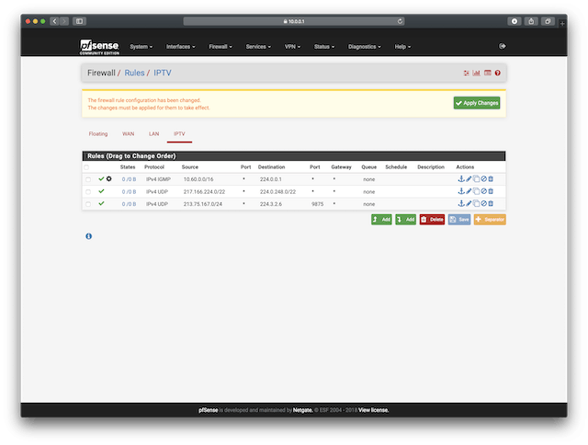The width and height of the screenshot is (588, 445).
Task: Check the box for the 10.60.0.0/16 rule
Action: click(x=88, y=179)
